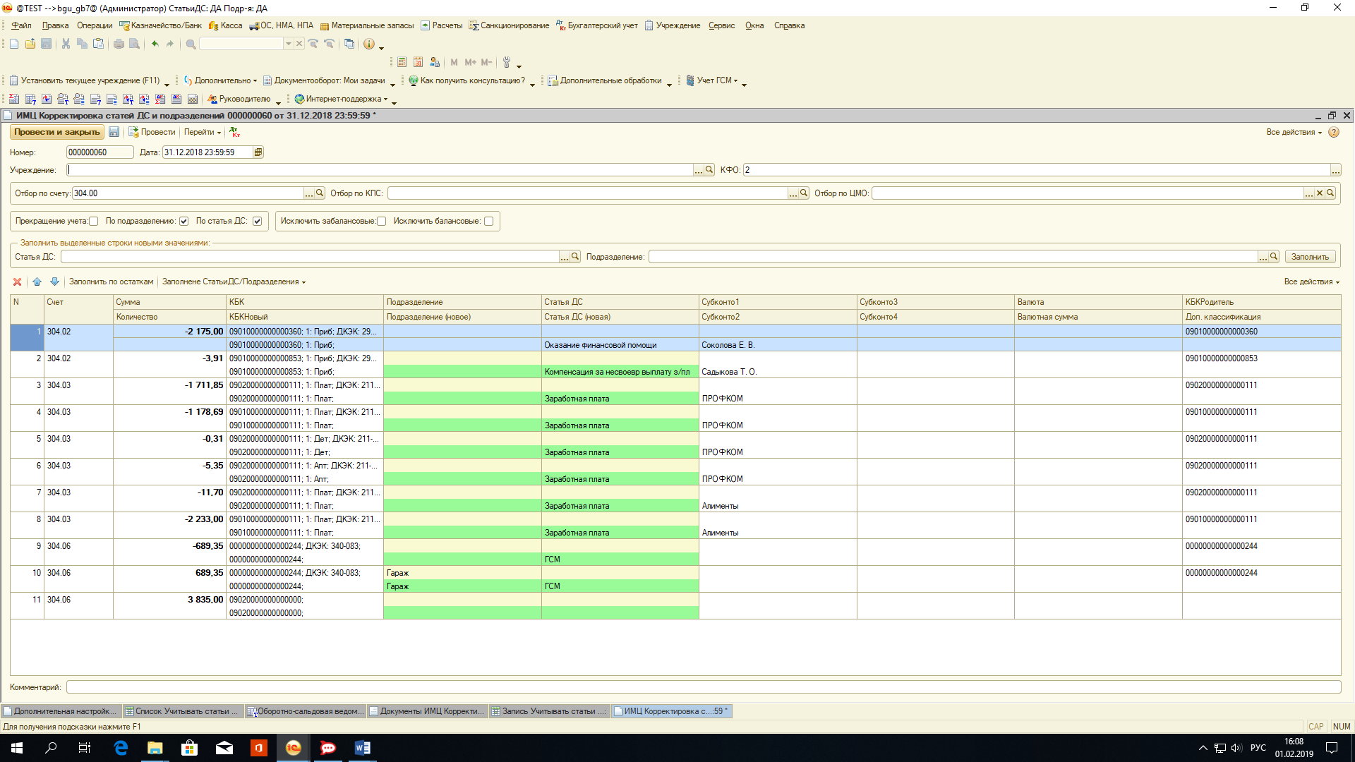
Task: Move row down with blue arrow
Action: pyautogui.click(x=54, y=282)
